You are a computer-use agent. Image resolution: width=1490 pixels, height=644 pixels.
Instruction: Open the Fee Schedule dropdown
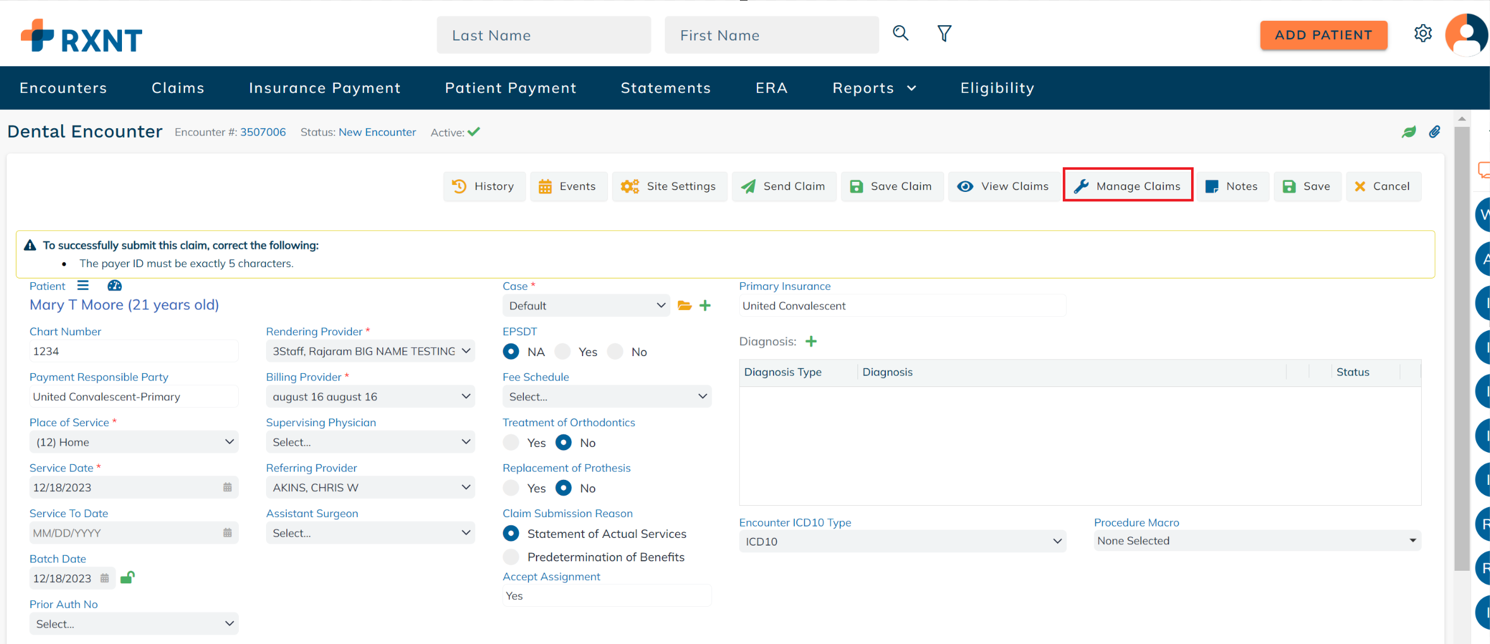click(x=606, y=397)
